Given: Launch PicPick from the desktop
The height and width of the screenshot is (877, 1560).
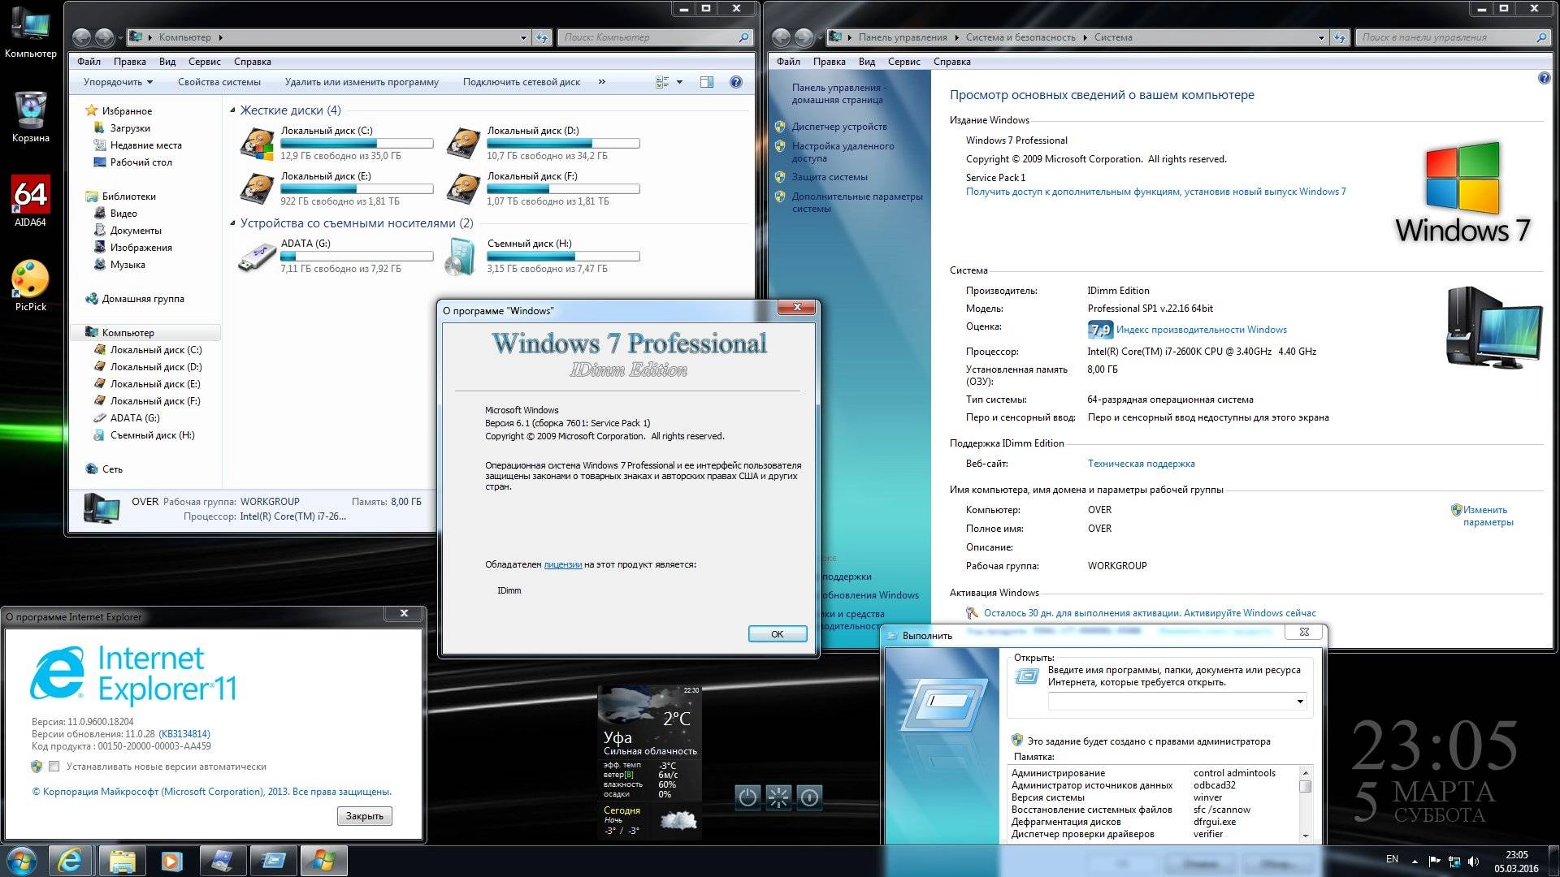Looking at the screenshot, I should tap(31, 286).
